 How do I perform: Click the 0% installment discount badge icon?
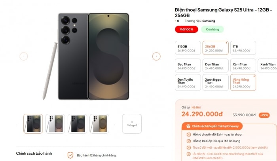189,141
